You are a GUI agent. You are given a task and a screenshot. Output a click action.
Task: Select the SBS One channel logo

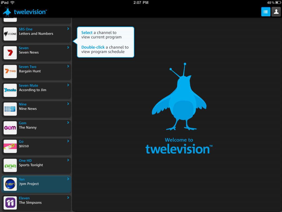tap(10, 34)
